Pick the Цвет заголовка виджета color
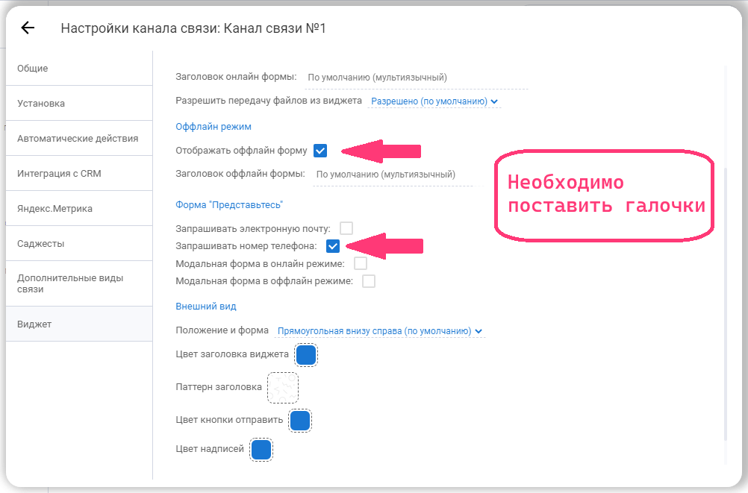This screenshot has width=748, height=493. [x=306, y=355]
